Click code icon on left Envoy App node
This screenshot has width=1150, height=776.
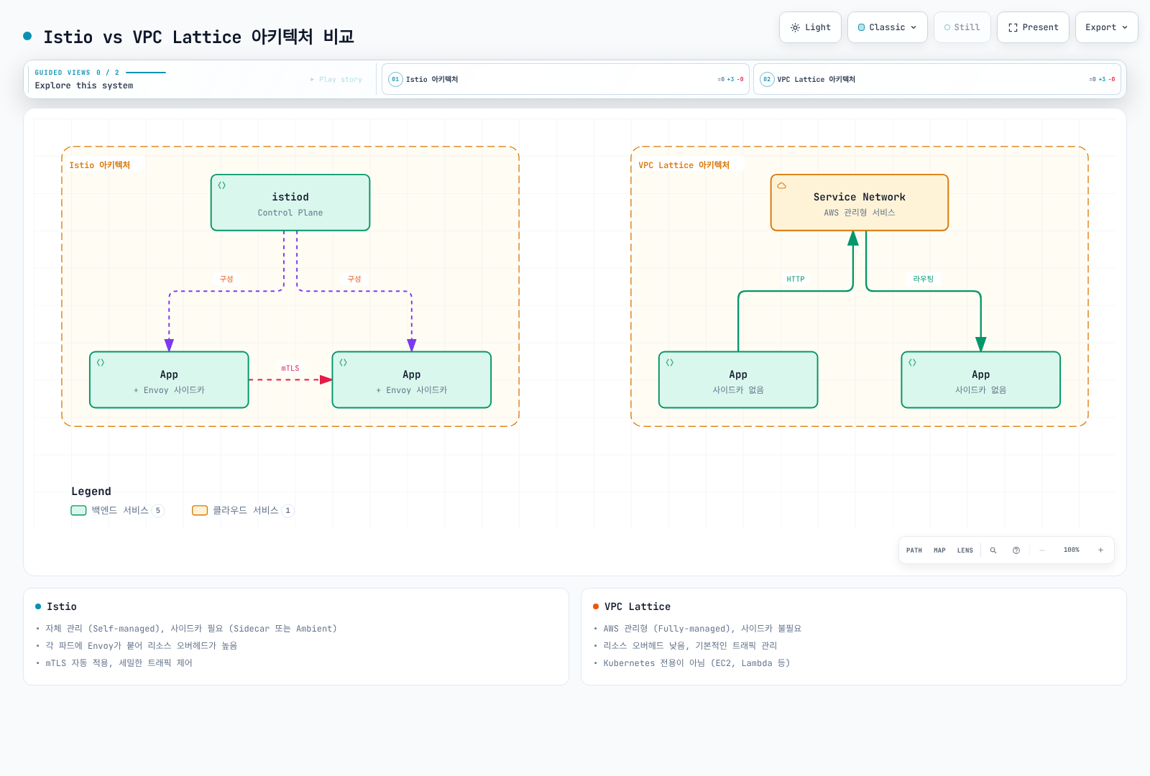(x=101, y=363)
